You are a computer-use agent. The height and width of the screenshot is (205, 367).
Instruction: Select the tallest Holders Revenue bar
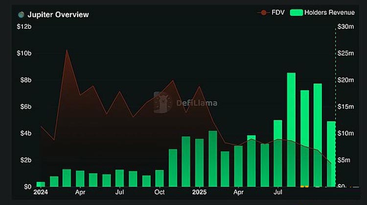[291, 129]
